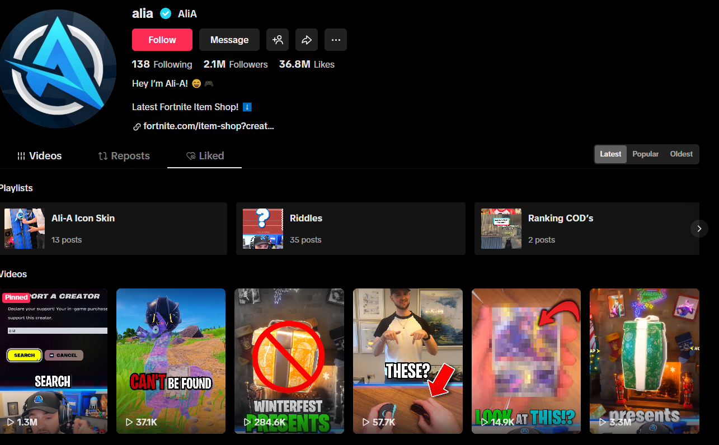Open the more options ellipsis menu
Screen dimensions: 719x445
pos(335,40)
